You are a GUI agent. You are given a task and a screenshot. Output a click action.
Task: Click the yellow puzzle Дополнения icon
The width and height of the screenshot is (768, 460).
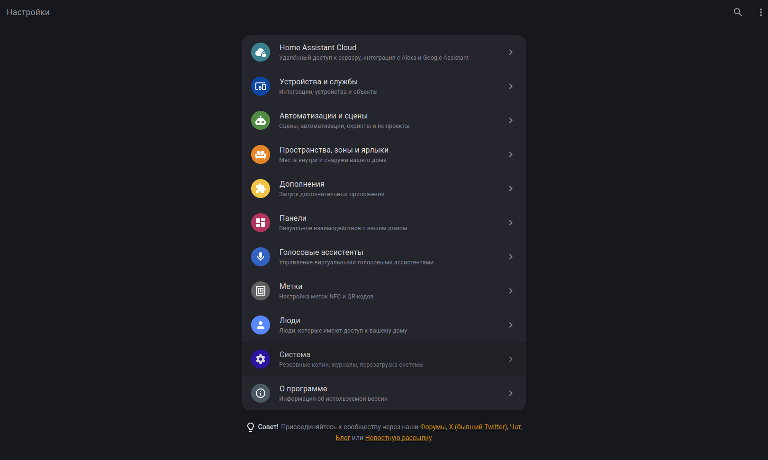coord(261,189)
